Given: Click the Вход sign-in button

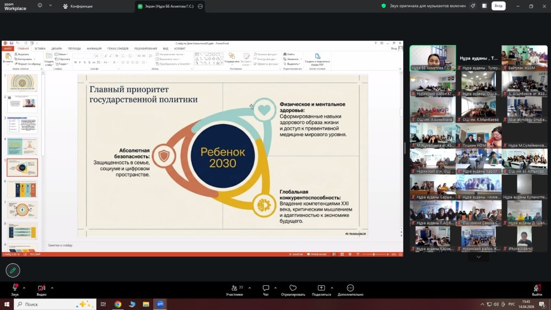Looking at the screenshot, I should point(498,6).
